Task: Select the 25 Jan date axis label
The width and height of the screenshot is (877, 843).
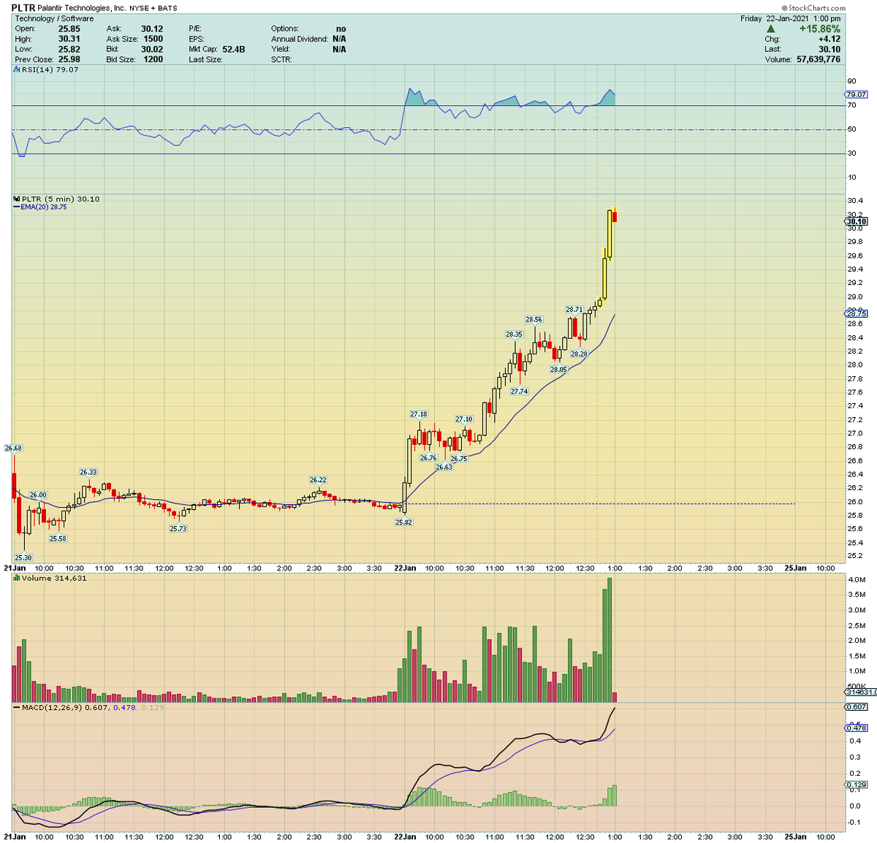Action: (x=796, y=567)
